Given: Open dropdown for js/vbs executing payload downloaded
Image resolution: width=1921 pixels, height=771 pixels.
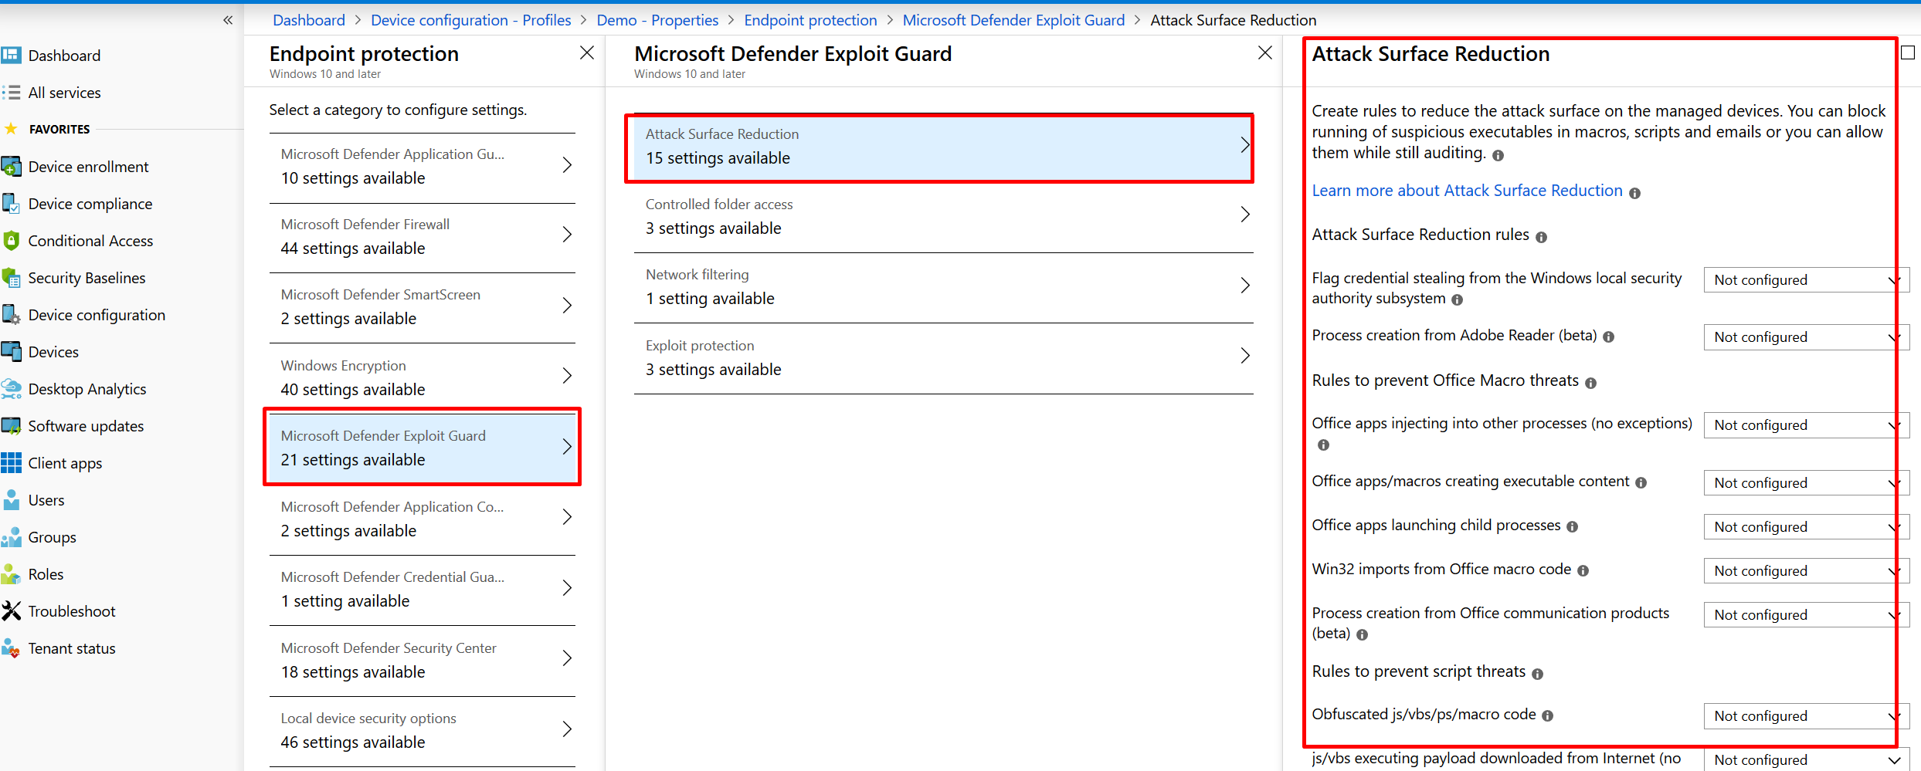Looking at the screenshot, I should pos(1807,759).
